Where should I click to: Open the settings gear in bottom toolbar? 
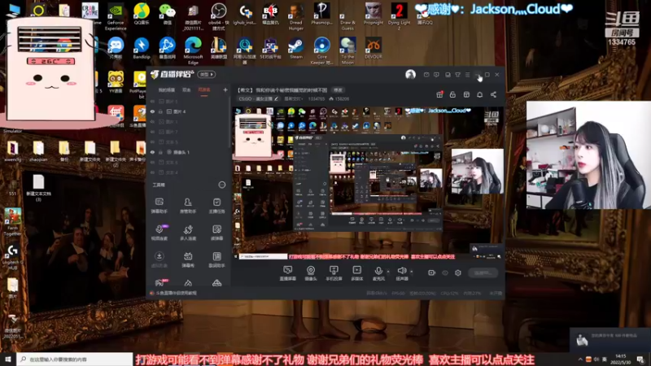coord(458,272)
